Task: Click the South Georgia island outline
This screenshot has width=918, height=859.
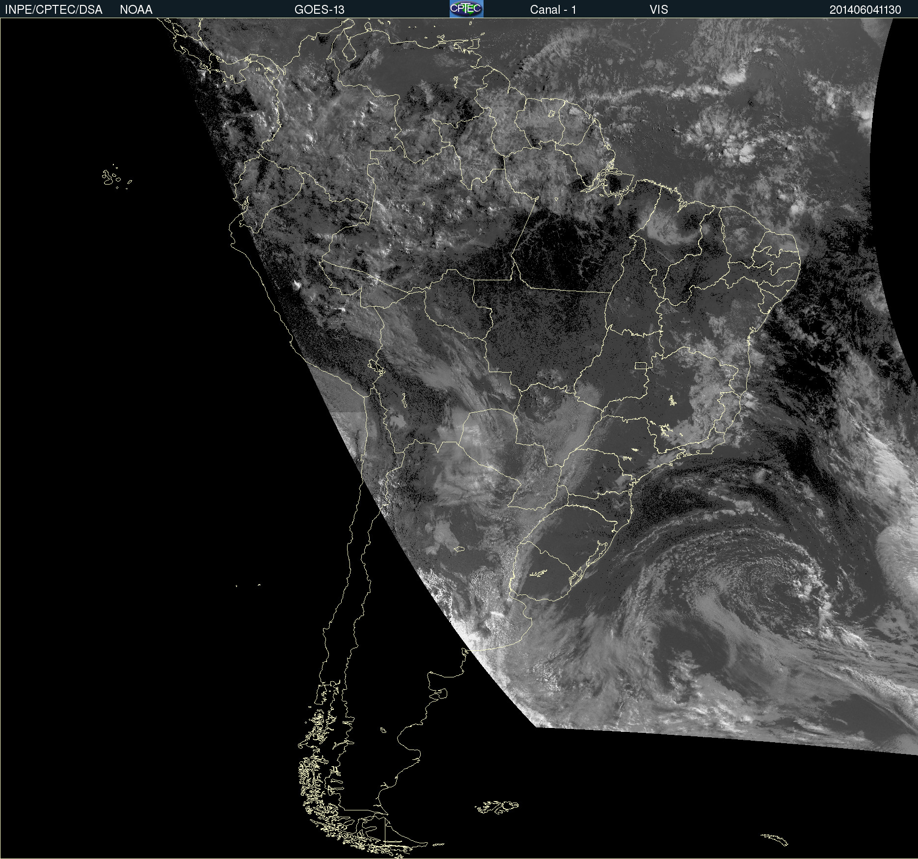Action: tap(775, 839)
